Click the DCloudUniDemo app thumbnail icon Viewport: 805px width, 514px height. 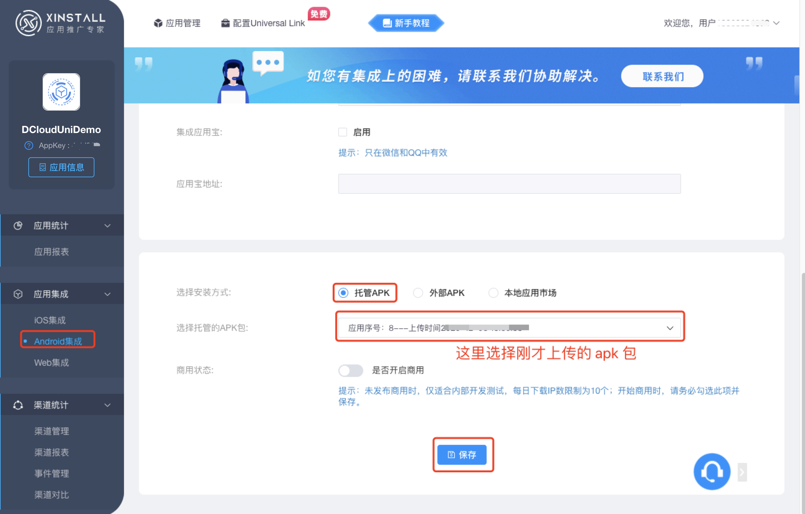[x=61, y=92]
